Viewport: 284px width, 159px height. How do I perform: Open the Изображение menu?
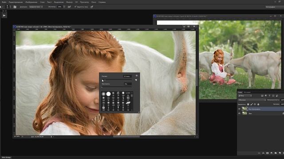tap(32, 2)
